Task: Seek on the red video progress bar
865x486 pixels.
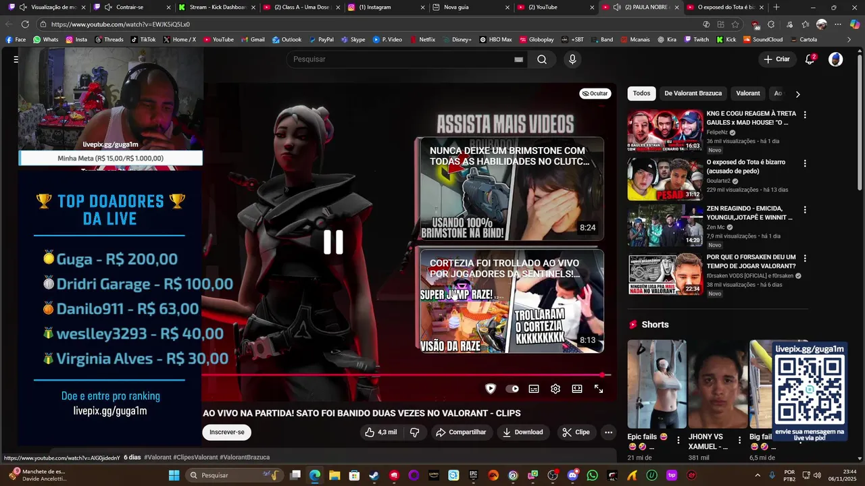Action: tap(406, 375)
